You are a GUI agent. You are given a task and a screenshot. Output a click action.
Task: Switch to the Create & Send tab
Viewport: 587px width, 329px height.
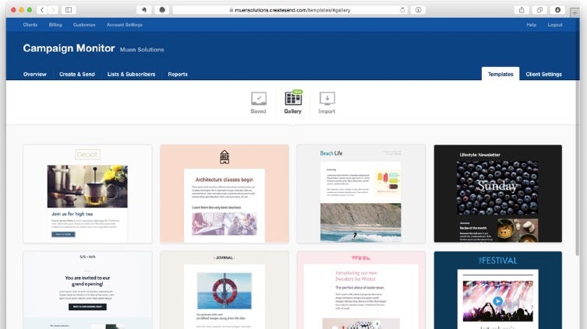[x=76, y=75]
